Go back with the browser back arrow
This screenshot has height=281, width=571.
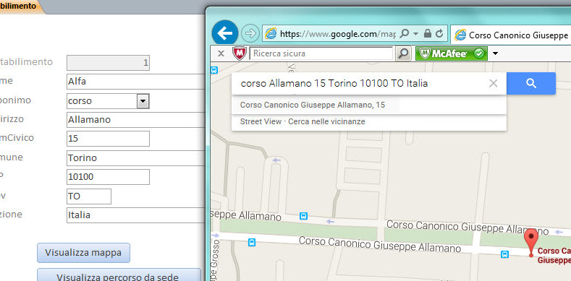tap(224, 33)
